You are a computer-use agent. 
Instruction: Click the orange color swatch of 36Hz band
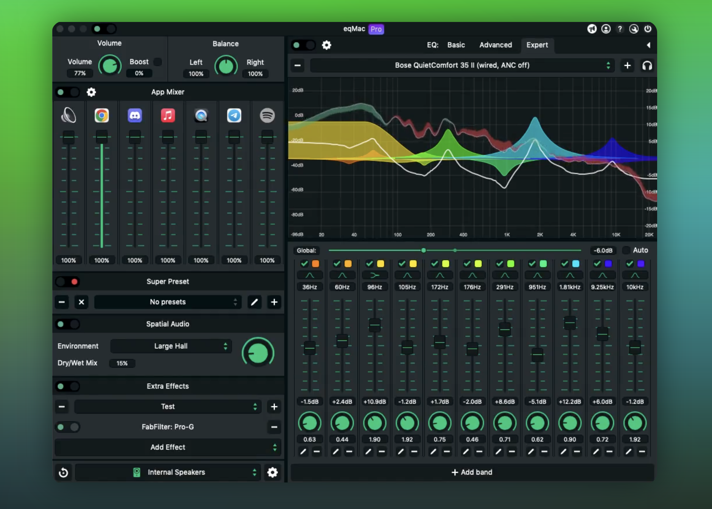(x=316, y=264)
